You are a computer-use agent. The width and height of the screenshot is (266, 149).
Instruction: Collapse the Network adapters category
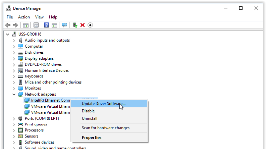[14, 94]
